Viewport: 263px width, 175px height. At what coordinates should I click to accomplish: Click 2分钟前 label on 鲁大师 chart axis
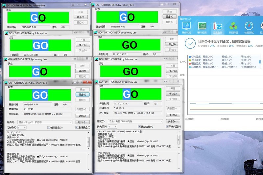(x=225, y=119)
